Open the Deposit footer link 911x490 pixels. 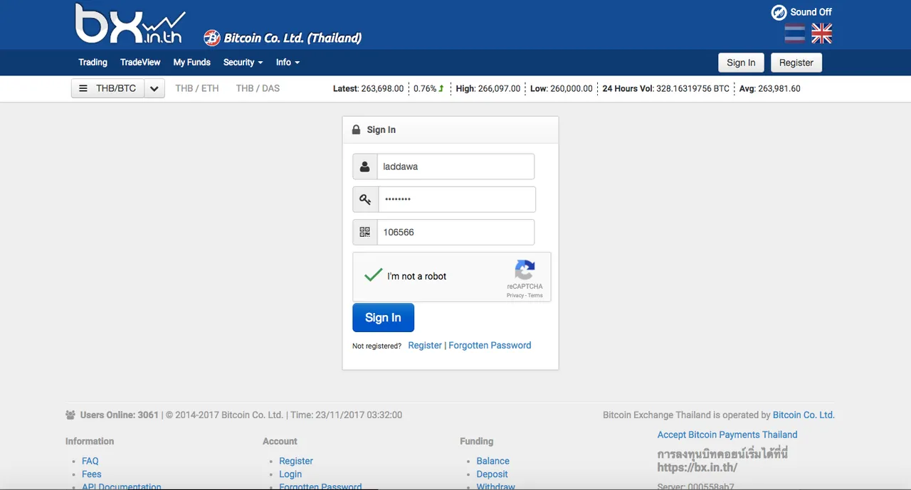tap(493, 474)
